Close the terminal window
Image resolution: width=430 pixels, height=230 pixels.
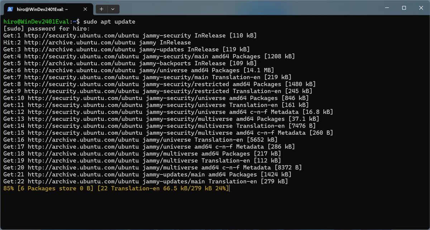point(421,8)
